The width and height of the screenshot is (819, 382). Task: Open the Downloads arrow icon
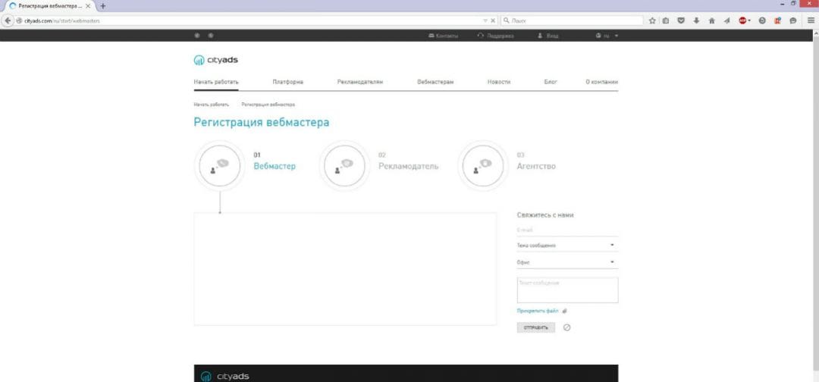[x=696, y=21]
